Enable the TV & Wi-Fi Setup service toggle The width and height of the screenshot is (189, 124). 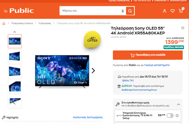click(170, 116)
